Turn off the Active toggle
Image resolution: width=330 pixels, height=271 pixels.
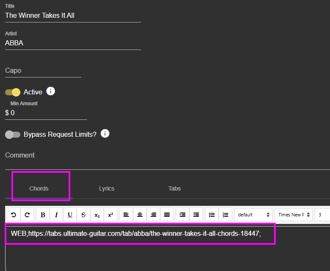pyautogui.click(x=13, y=92)
